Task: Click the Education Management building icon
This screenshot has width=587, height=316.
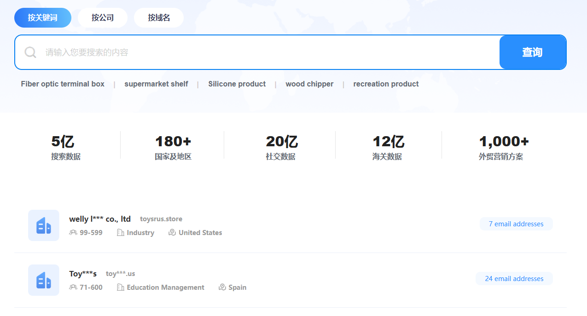Action: coord(121,287)
